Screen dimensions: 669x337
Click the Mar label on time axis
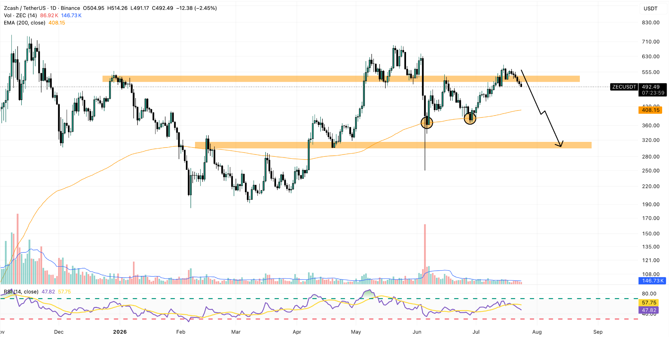pos(236,332)
